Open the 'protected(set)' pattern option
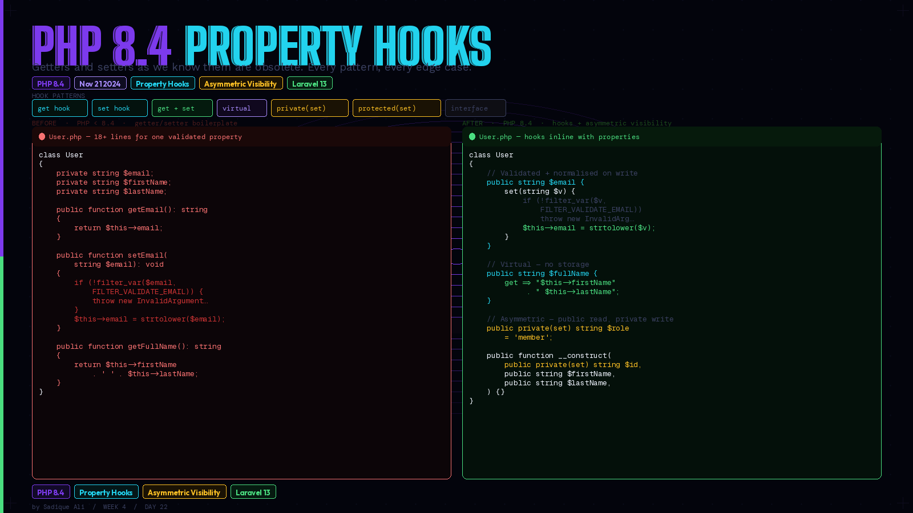The height and width of the screenshot is (513, 913). coord(396,108)
